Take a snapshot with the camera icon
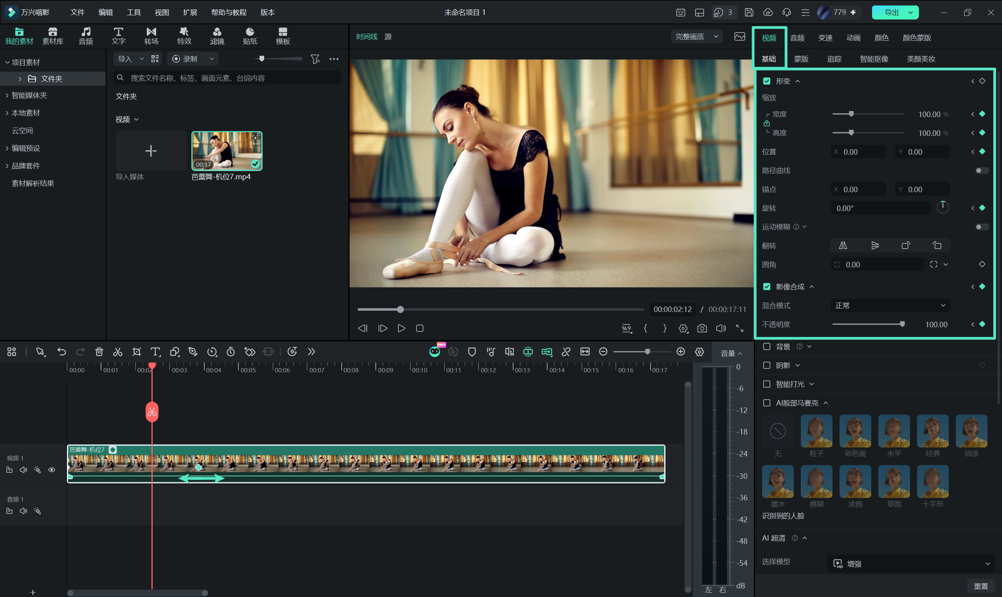Image resolution: width=1002 pixels, height=597 pixels. 702,328
